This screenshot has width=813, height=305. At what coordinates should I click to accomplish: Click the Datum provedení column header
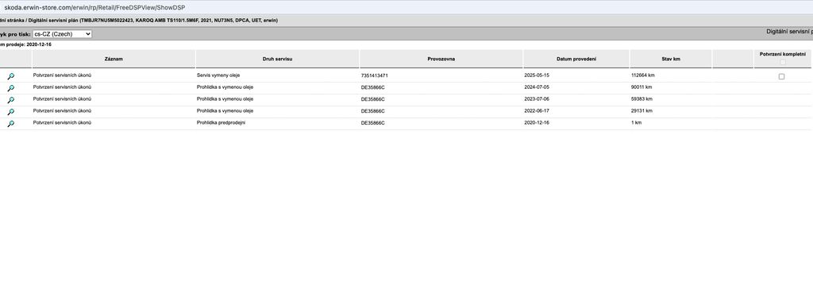[576, 59]
